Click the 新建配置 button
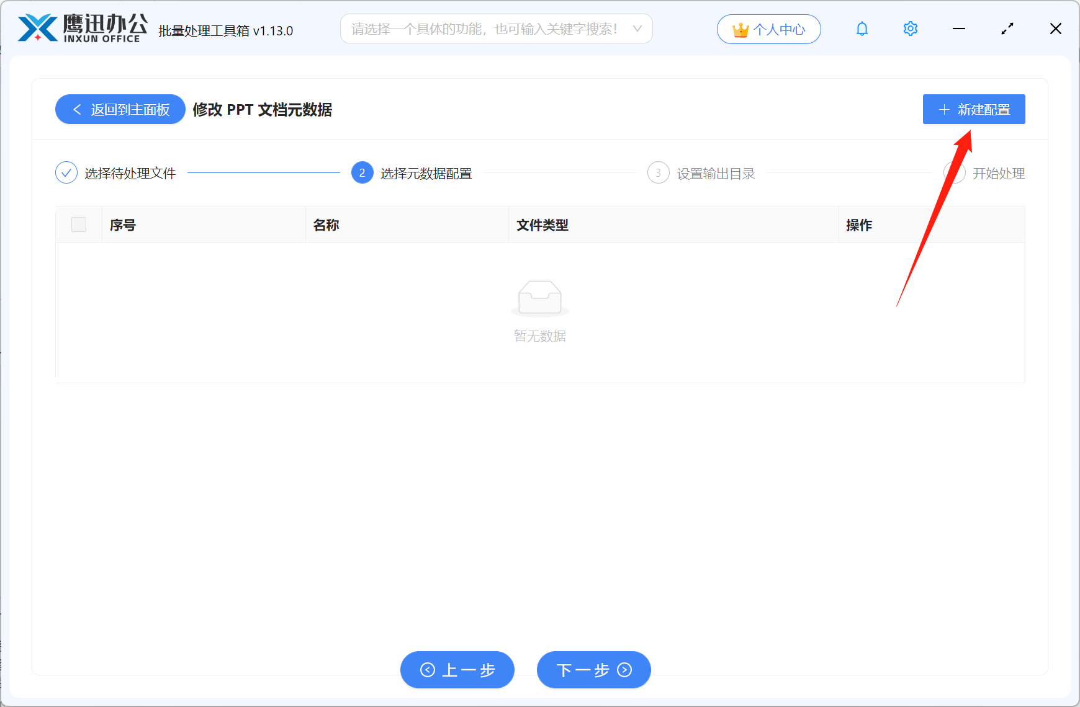The image size is (1080, 707). pos(973,109)
